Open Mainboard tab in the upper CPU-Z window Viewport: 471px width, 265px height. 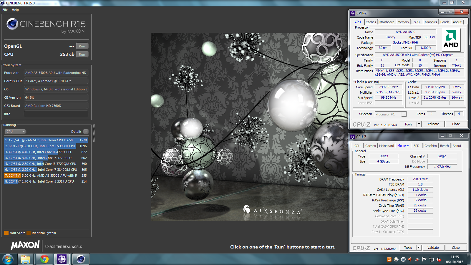387,22
